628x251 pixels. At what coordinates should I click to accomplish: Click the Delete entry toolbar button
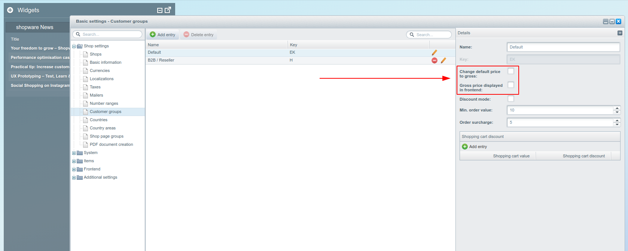pyautogui.click(x=198, y=35)
